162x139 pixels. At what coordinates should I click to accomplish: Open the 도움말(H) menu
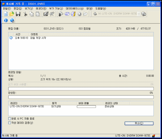click(101, 9)
